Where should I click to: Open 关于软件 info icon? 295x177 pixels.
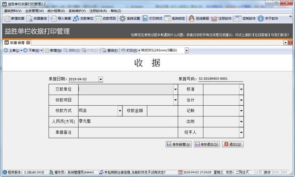261,19
